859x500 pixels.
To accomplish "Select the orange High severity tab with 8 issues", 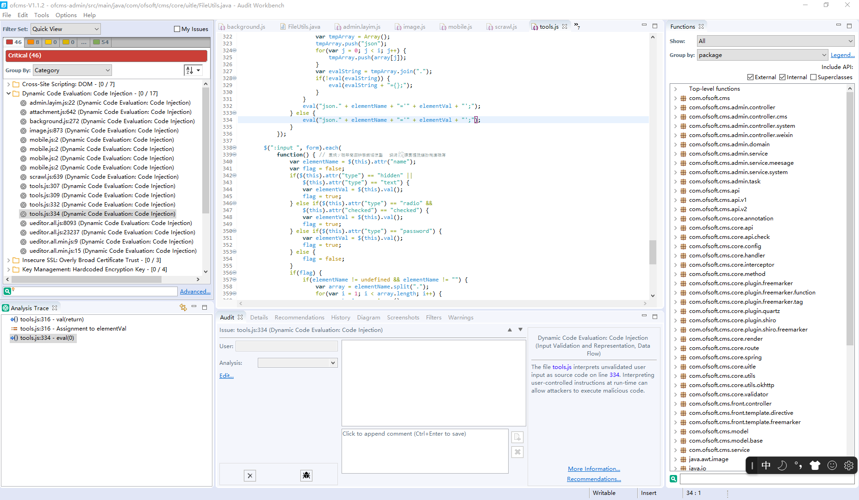I will (x=33, y=42).
